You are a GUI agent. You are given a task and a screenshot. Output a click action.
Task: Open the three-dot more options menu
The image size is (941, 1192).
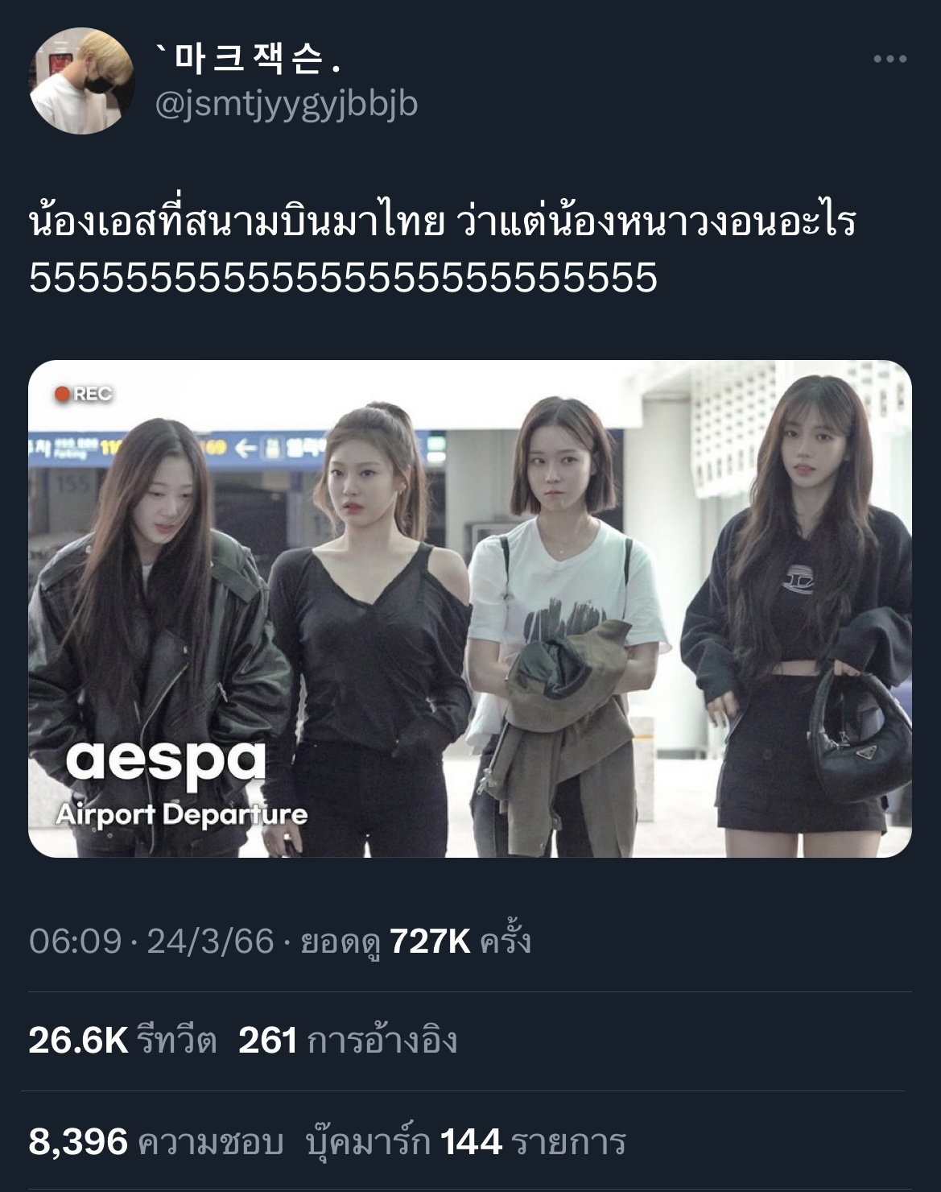(x=890, y=59)
